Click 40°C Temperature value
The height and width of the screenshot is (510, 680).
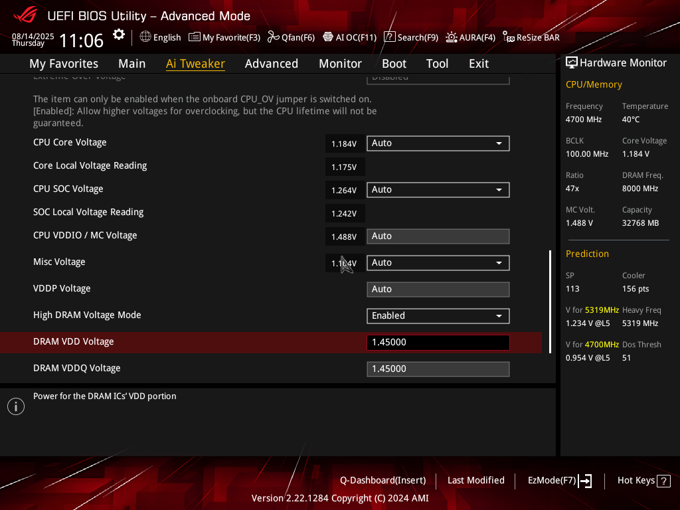pyautogui.click(x=631, y=120)
